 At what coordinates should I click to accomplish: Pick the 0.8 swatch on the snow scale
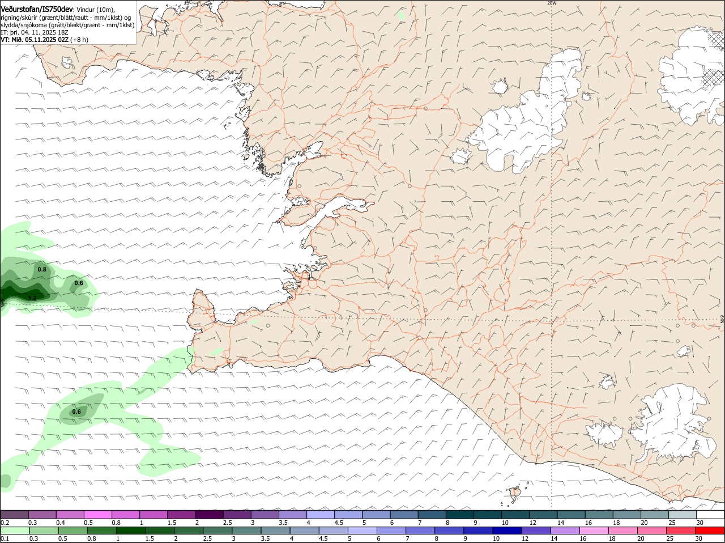[126, 515]
